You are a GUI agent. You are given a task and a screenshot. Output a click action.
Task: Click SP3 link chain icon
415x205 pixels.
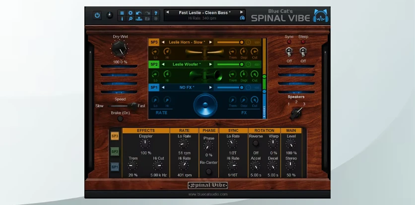pos(257,42)
